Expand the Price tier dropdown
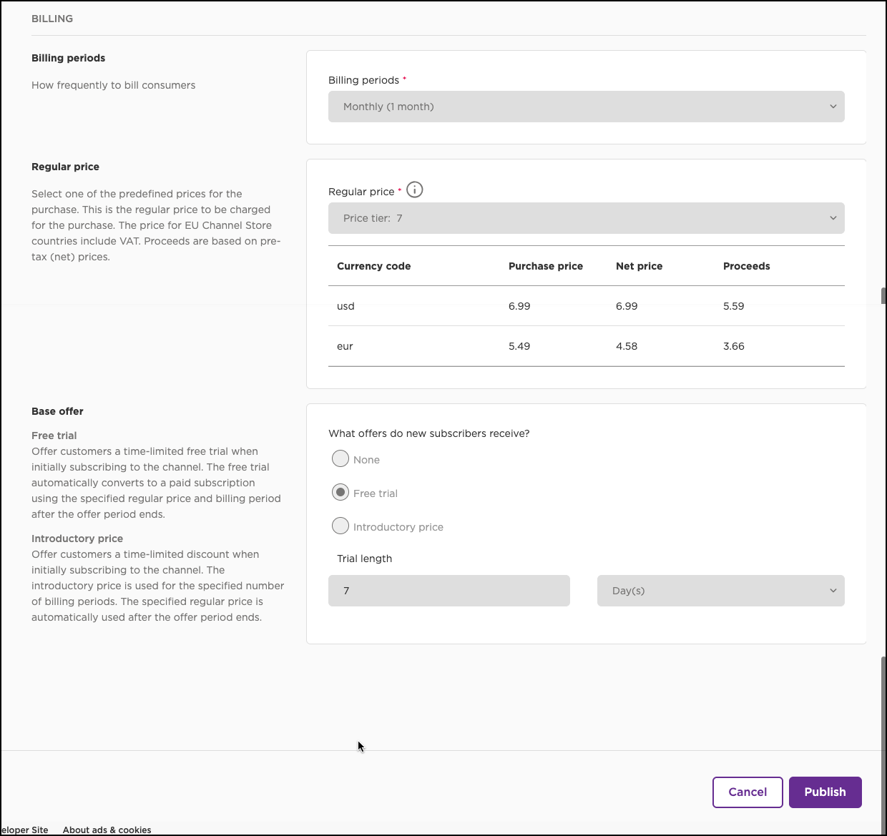This screenshot has height=836, width=887. (586, 218)
